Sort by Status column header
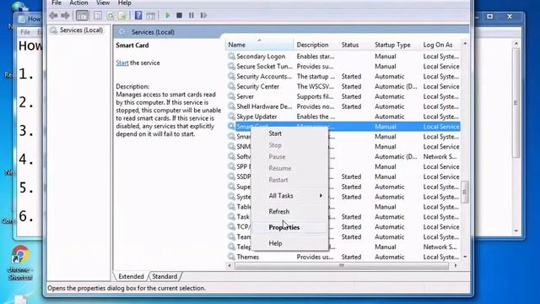 click(354, 45)
